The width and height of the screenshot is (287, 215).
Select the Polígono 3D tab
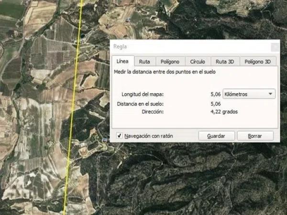(x=258, y=62)
